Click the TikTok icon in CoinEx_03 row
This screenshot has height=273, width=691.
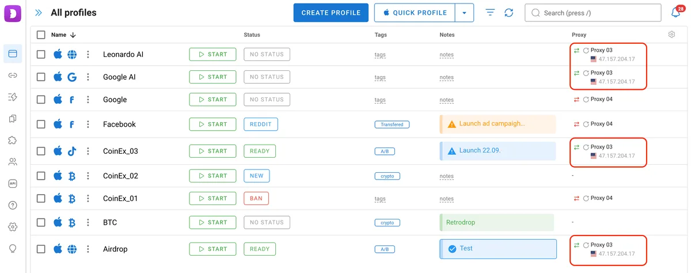(x=72, y=151)
